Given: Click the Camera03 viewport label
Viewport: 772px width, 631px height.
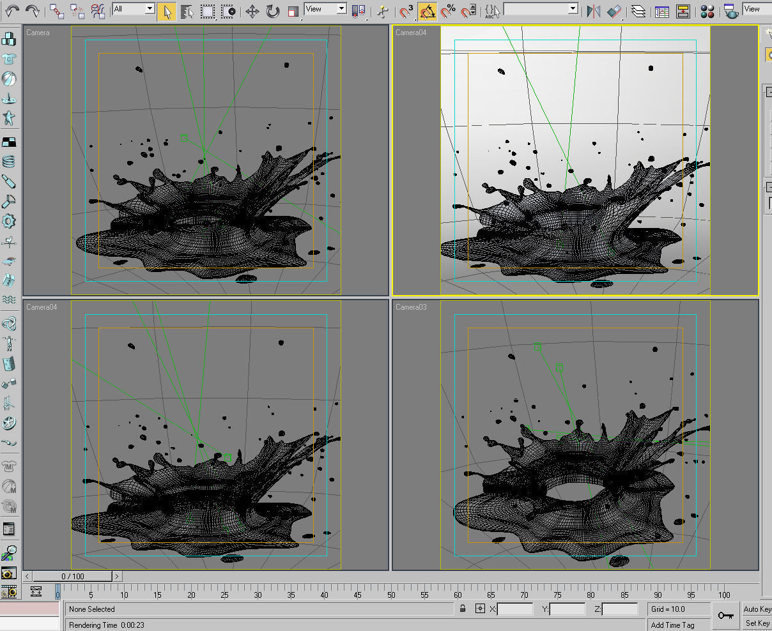Looking at the screenshot, I should [x=411, y=307].
